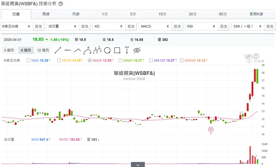The height and width of the screenshot is (167, 277).
Task: Switch to the 長期K線 tab
Action: [x=256, y=14]
